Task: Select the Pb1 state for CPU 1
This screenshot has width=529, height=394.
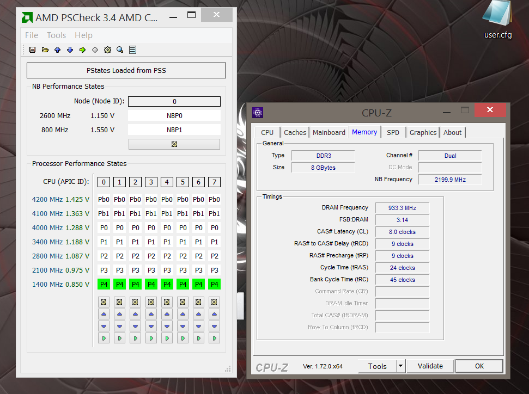Action: pos(119,214)
